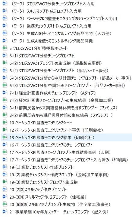Click Word icon of 17 ベーシックKPI監査モニタリングのチェーンプロンプト入力済み
Screen dimensions: 132x217
pos(5,159)
